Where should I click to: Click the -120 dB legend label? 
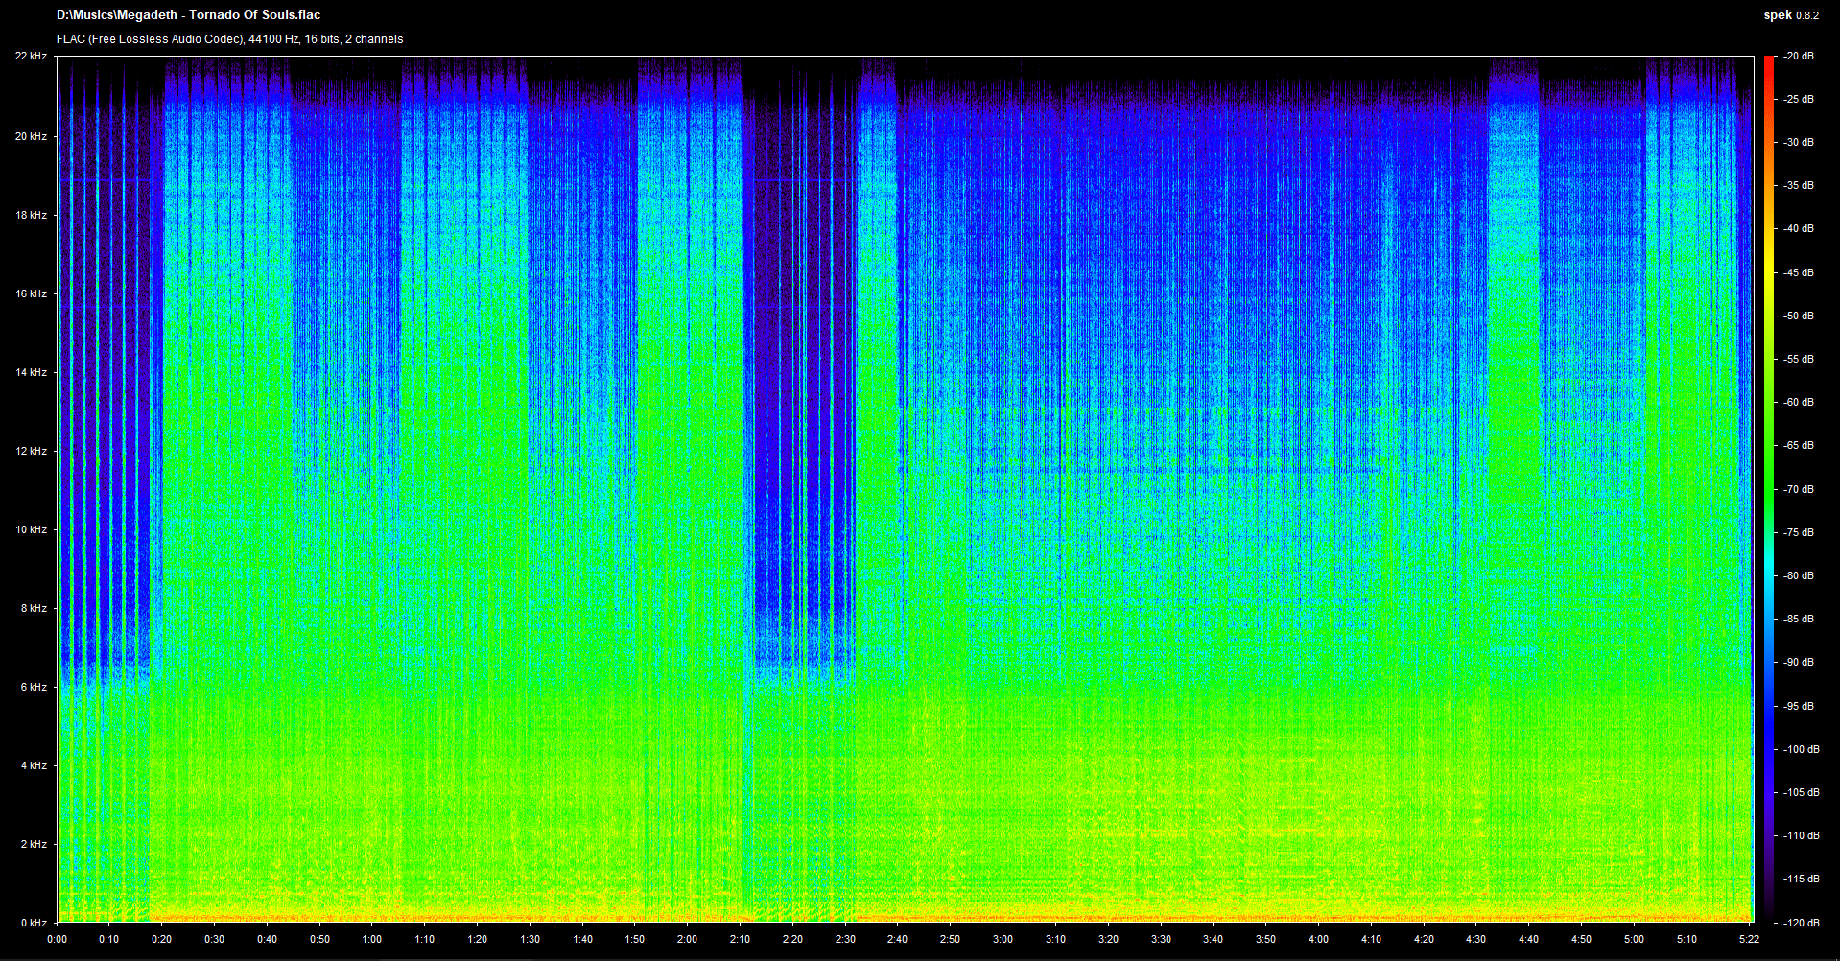pos(1802,924)
